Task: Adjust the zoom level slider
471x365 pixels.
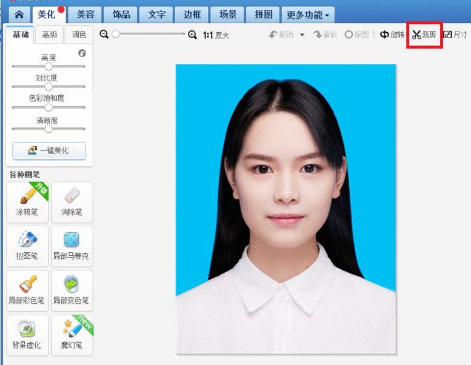Action: (149, 34)
